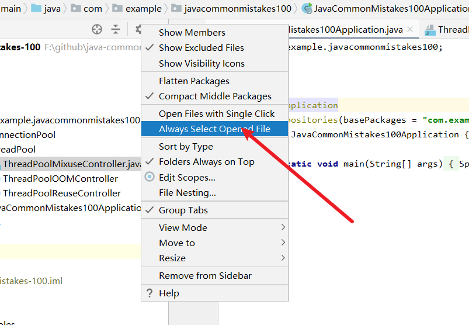The width and height of the screenshot is (469, 325).
Task: Click the JavaCommonMistakes100Application class icon in breadcrumb
Action: click(306, 9)
